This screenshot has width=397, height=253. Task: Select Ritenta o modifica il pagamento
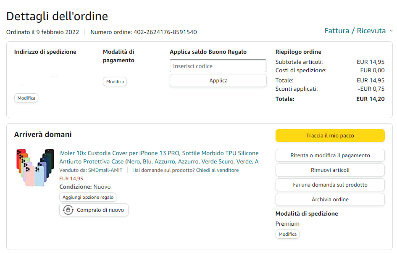point(330,155)
